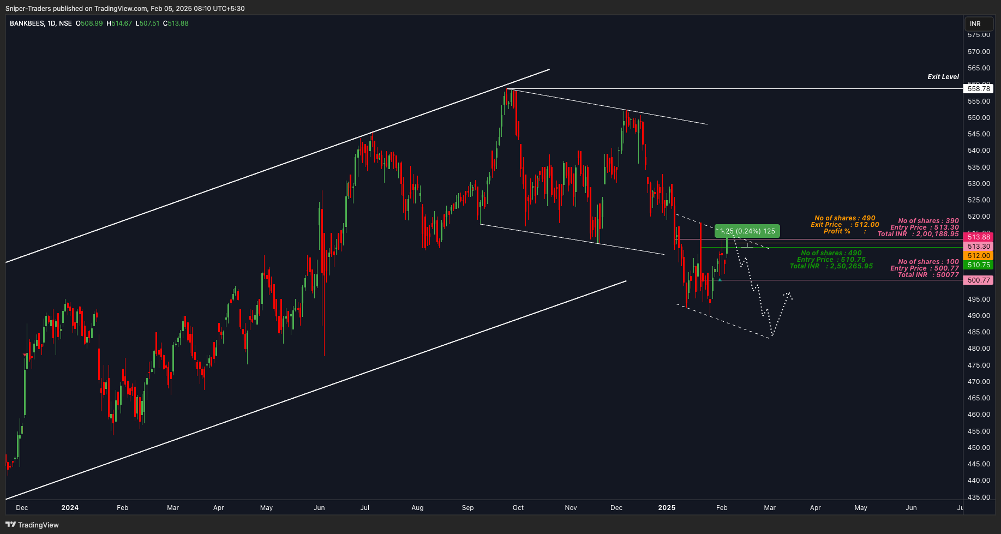Click the Oct label on time axis

tap(518, 508)
